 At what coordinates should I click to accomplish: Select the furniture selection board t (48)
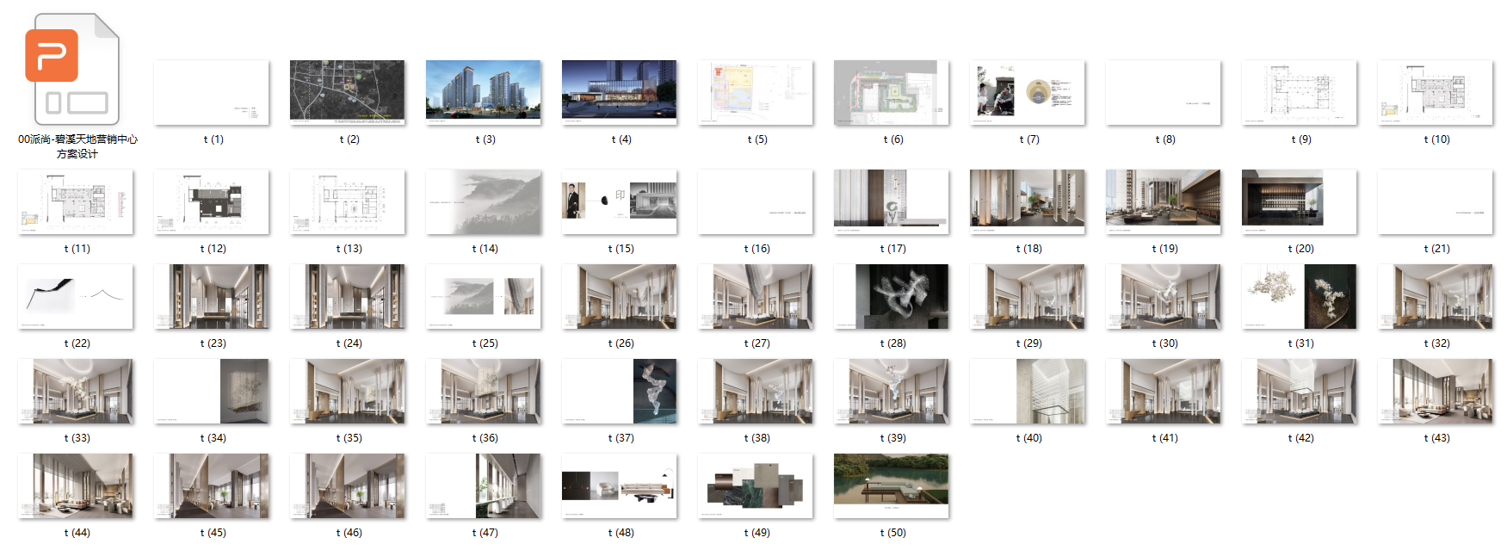(619, 485)
